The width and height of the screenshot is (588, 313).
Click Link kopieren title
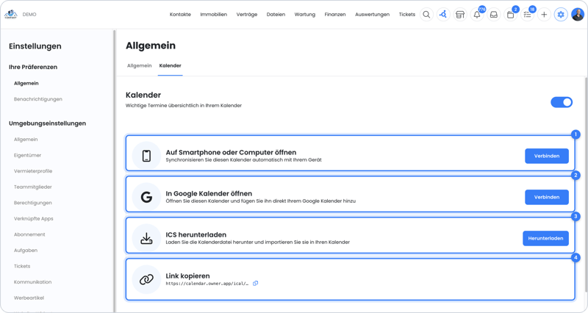(187, 276)
